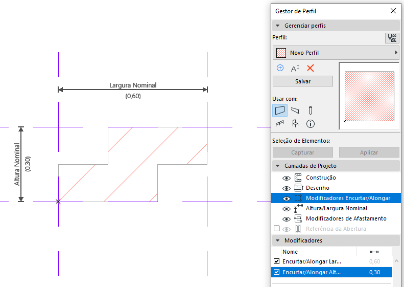This screenshot has width=404, height=287.
Task: Click the Capturar button
Action: click(303, 152)
